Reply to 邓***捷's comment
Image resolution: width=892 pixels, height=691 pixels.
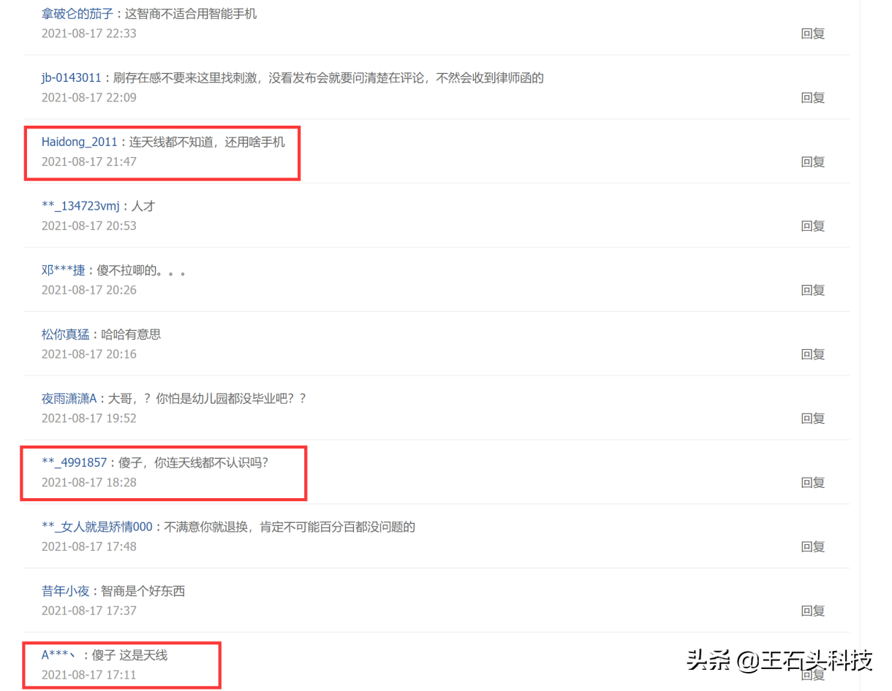click(813, 291)
